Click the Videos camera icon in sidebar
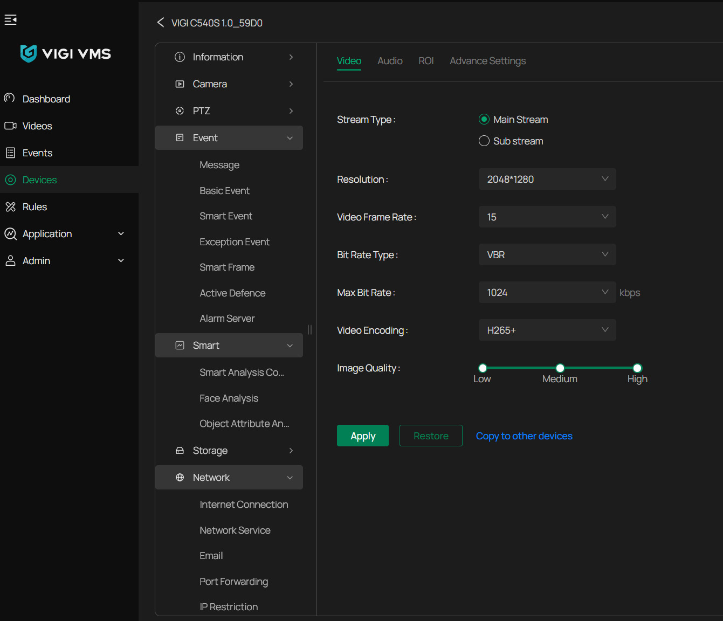The height and width of the screenshot is (621, 723). pos(10,126)
